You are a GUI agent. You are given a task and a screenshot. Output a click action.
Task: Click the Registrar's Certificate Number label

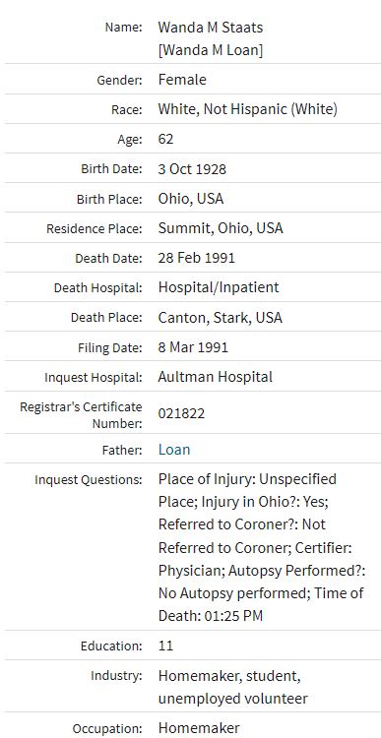pyautogui.click(x=81, y=414)
